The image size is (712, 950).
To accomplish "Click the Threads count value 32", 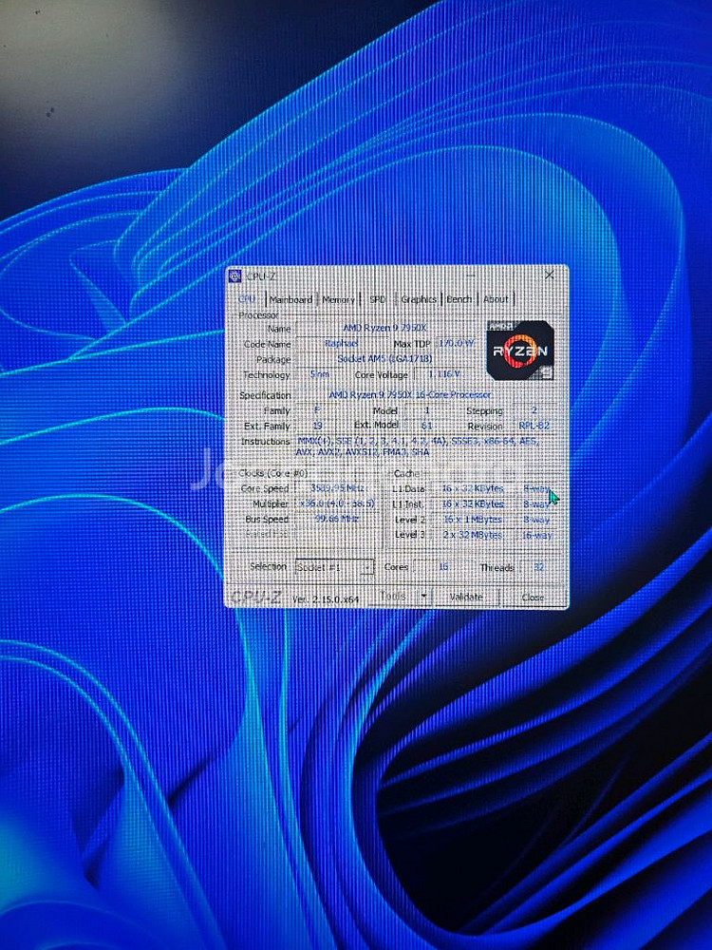I will (x=539, y=568).
